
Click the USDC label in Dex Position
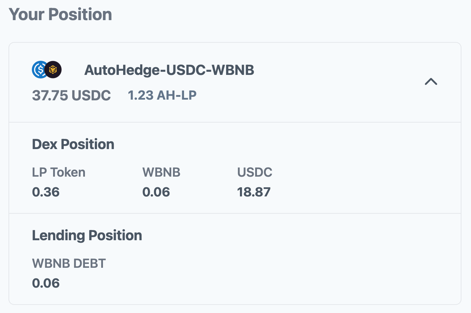pyautogui.click(x=255, y=172)
